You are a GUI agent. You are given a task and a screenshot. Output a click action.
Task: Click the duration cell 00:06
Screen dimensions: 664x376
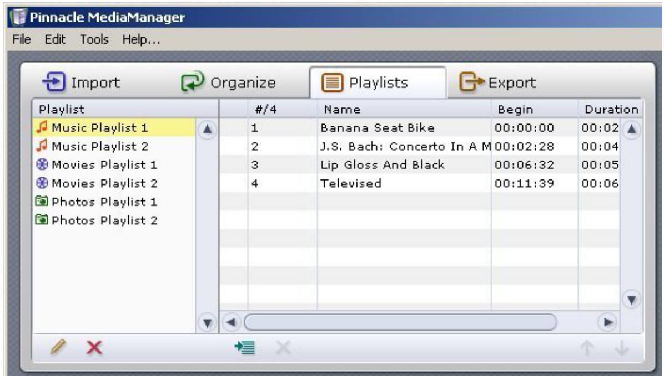click(x=600, y=183)
